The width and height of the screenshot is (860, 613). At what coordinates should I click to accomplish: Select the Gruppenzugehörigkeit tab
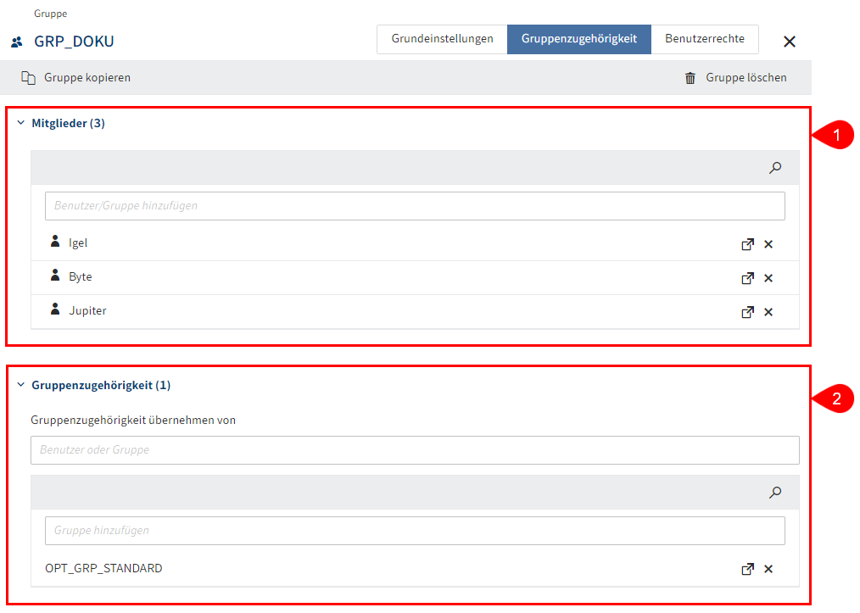coord(578,39)
